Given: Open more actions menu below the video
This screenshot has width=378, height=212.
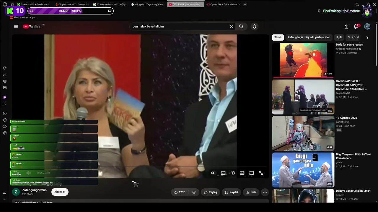Looking at the screenshot, I should click(265, 192).
